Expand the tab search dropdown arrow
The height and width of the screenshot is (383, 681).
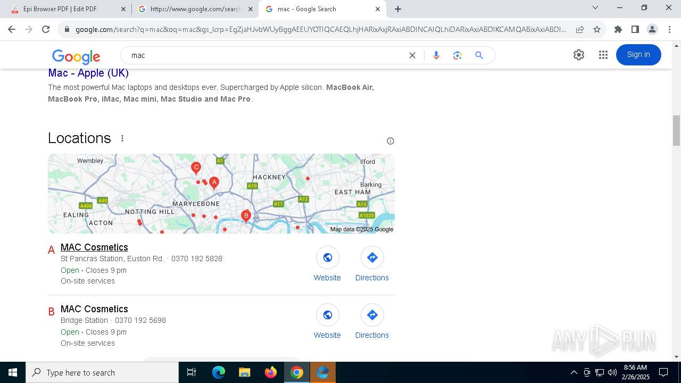(x=595, y=8)
